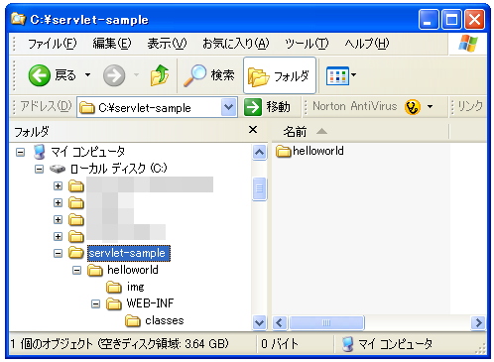Collapse the servlet-sample tree node
Image resolution: width=494 pixels, height=362 pixels.
(x=58, y=254)
